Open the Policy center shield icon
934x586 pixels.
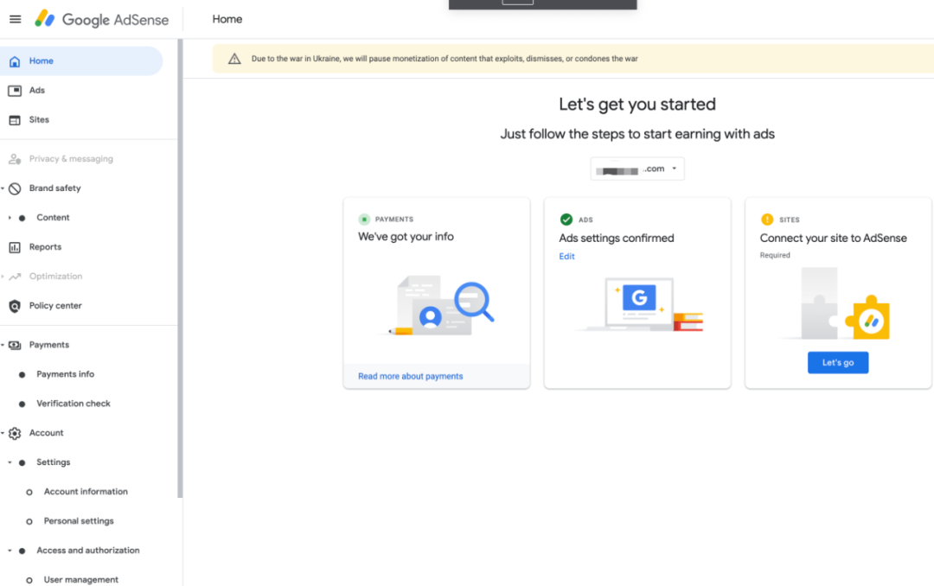(x=15, y=306)
